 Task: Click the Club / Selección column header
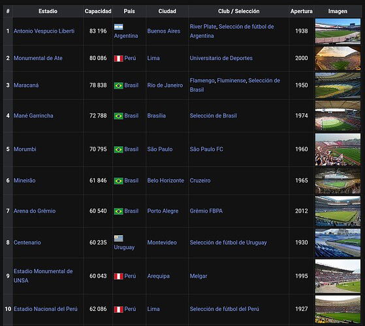tap(238, 11)
